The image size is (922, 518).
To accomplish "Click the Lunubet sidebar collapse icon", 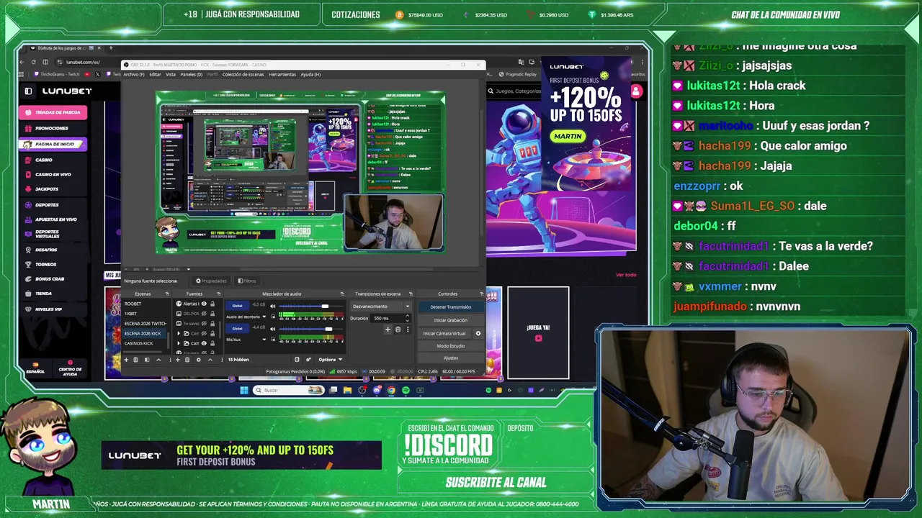I will click(x=28, y=91).
